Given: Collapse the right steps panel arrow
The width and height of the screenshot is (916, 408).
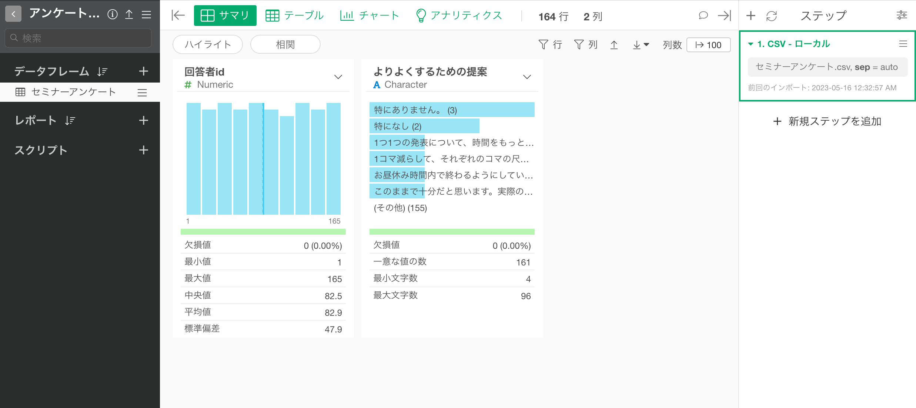Looking at the screenshot, I should 724,16.
